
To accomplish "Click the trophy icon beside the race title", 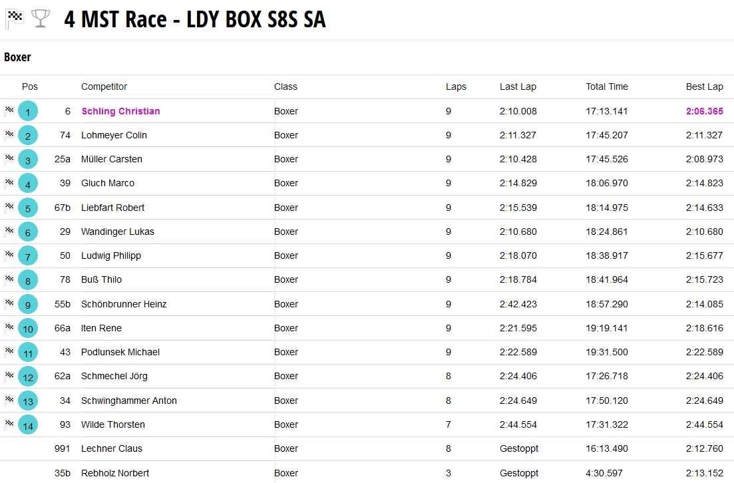I will [41, 19].
